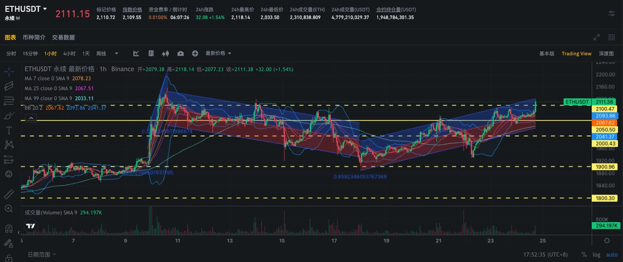Screen dimensions: 623x262
Task: Toggle magnet mode on the sidebar
Action: (8, 228)
